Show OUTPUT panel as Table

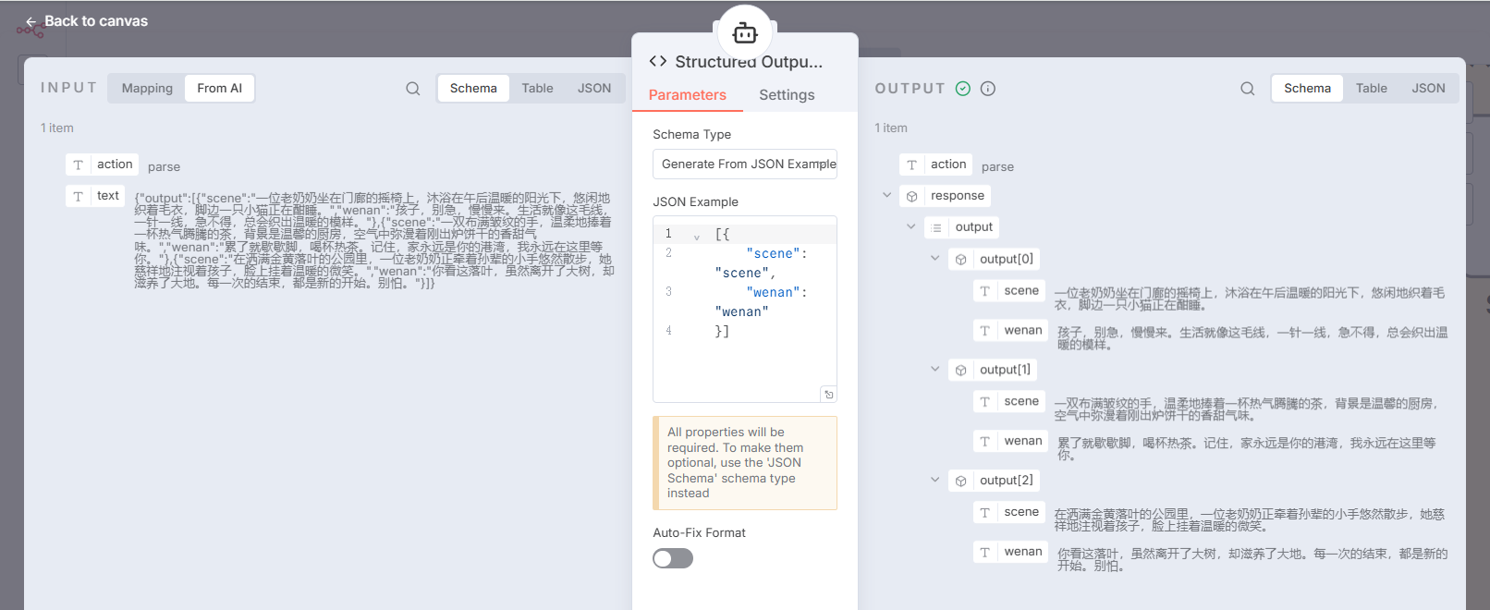1371,89
